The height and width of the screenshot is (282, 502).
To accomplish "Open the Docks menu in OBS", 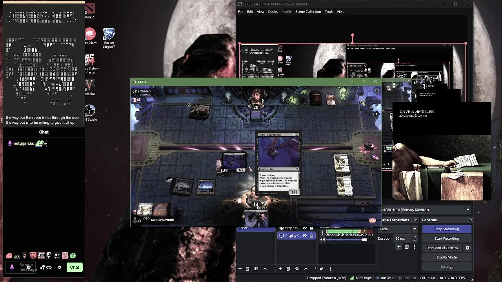I will point(273,12).
